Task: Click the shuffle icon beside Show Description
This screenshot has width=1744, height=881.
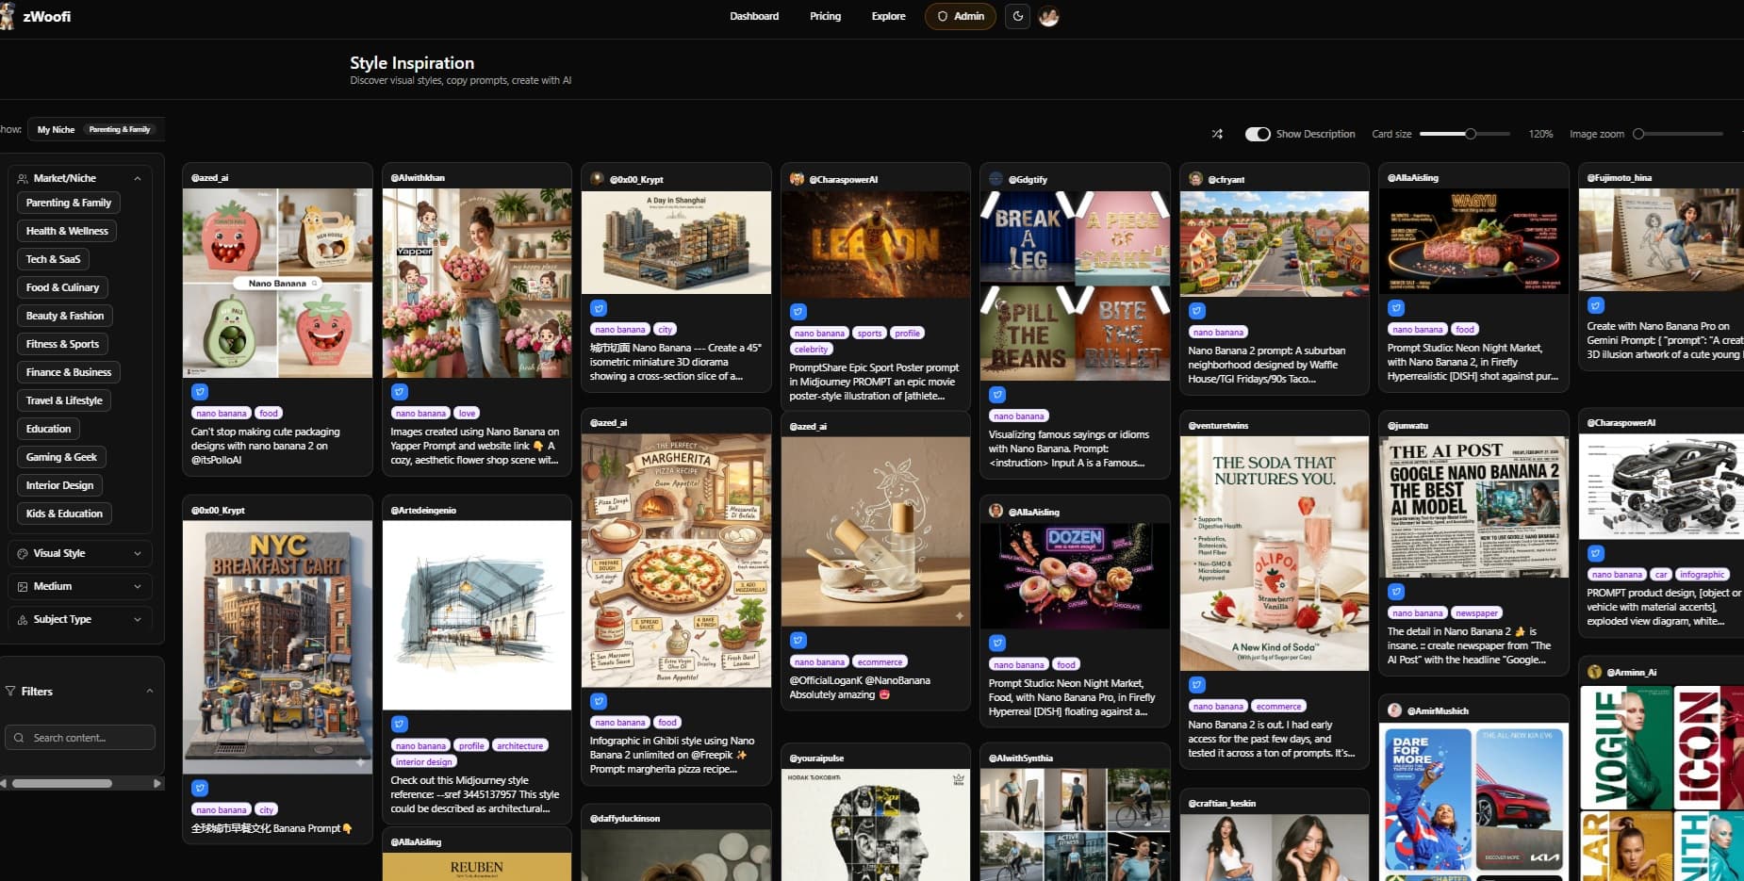Action: click(1217, 134)
